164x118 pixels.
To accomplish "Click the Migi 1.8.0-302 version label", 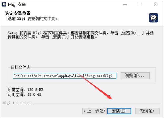I will (x=17, y=103).
